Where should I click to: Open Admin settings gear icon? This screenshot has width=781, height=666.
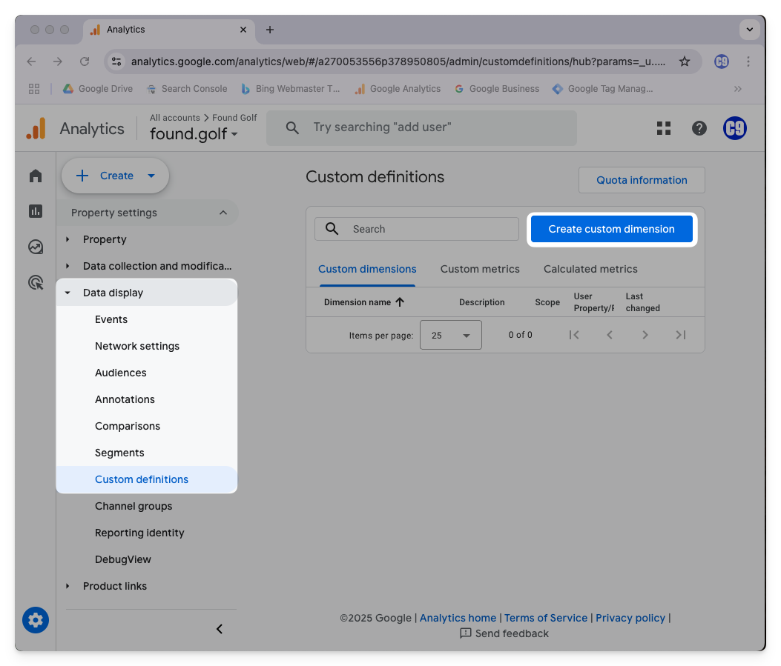coord(36,620)
